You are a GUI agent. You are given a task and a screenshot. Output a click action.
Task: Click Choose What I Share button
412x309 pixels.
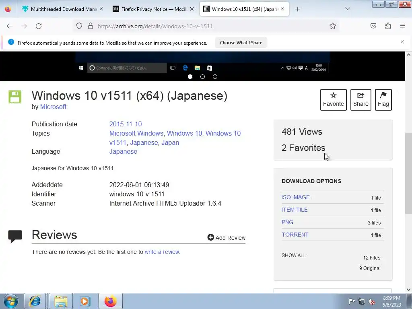pyautogui.click(x=241, y=43)
